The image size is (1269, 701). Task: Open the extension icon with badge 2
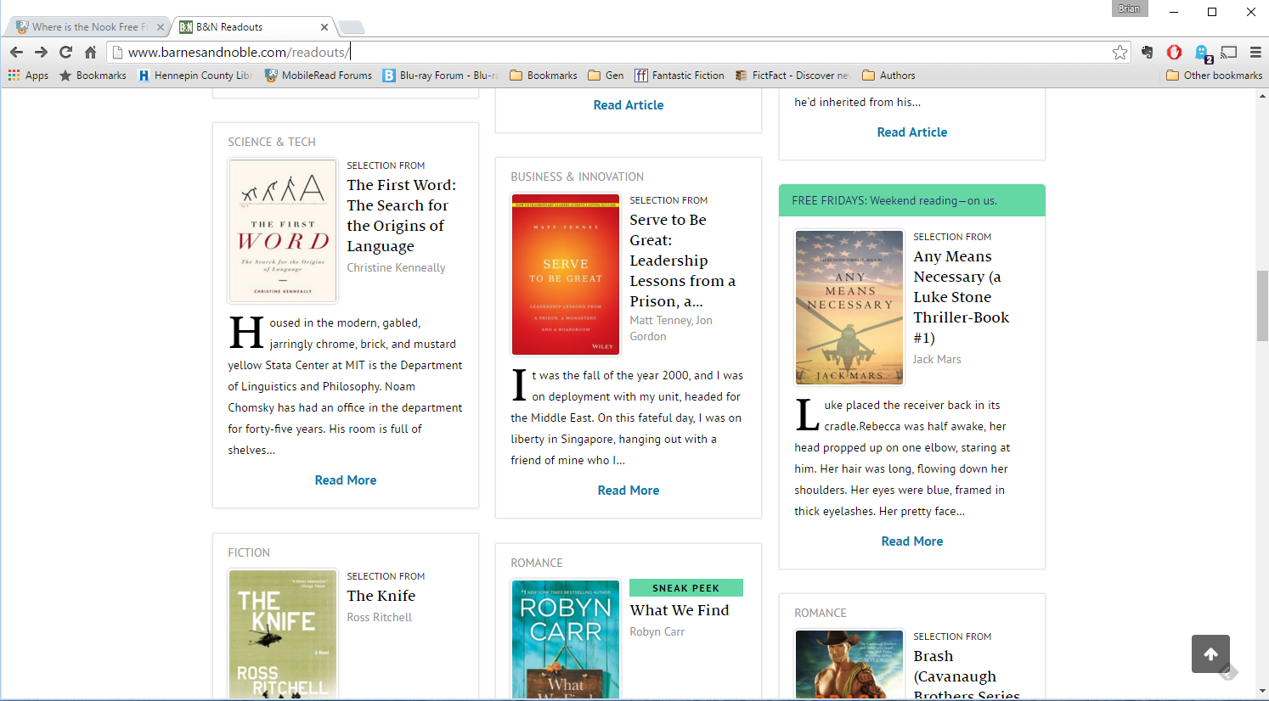point(1203,53)
